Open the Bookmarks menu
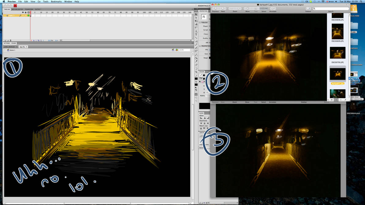 56,2
